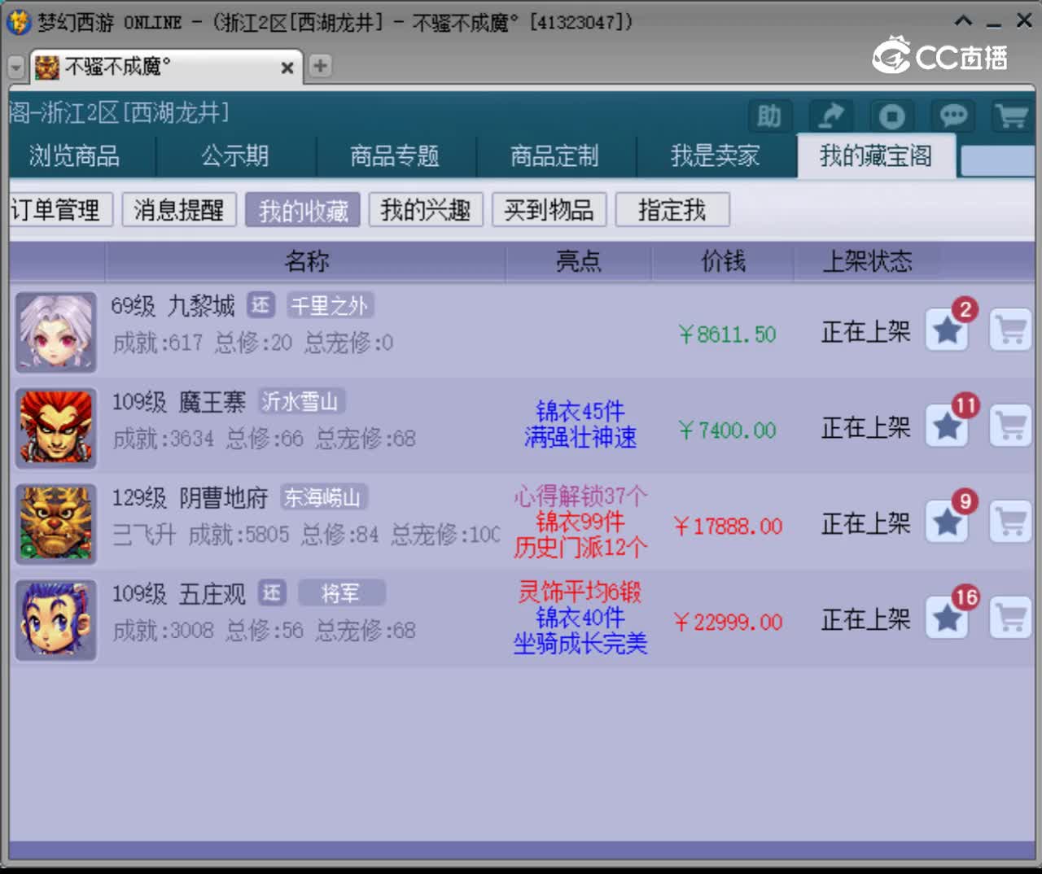Image resolution: width=1042 pixels, height=874 pixels.
Task: Select 我的收藏 button
Action: pyautogui.click(x=303, y=210)
